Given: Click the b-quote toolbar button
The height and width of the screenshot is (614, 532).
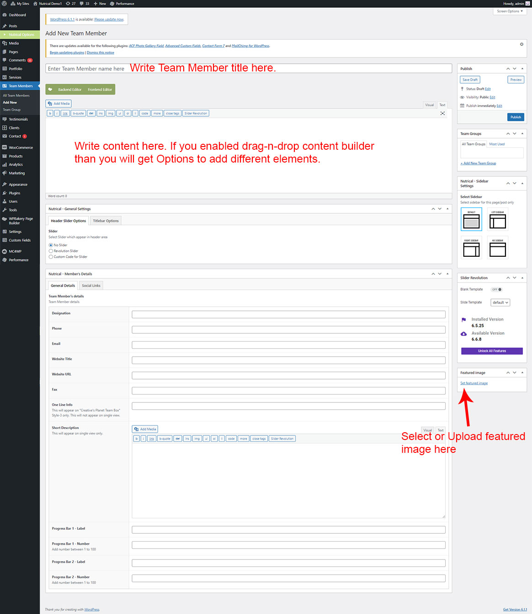Looking at the screenshot, I should coord(78,113).
